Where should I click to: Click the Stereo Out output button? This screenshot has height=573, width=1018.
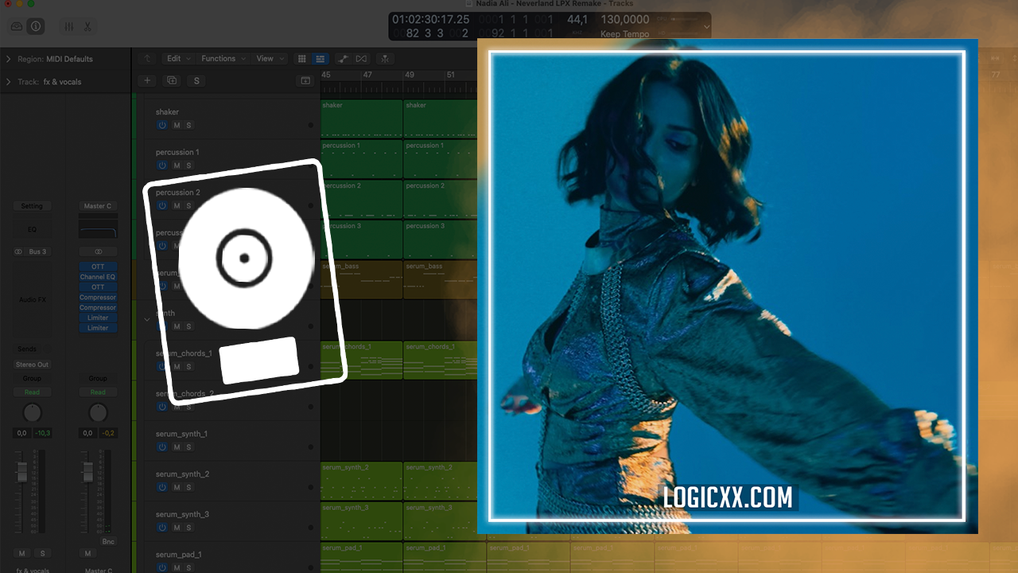pos(32,364)
